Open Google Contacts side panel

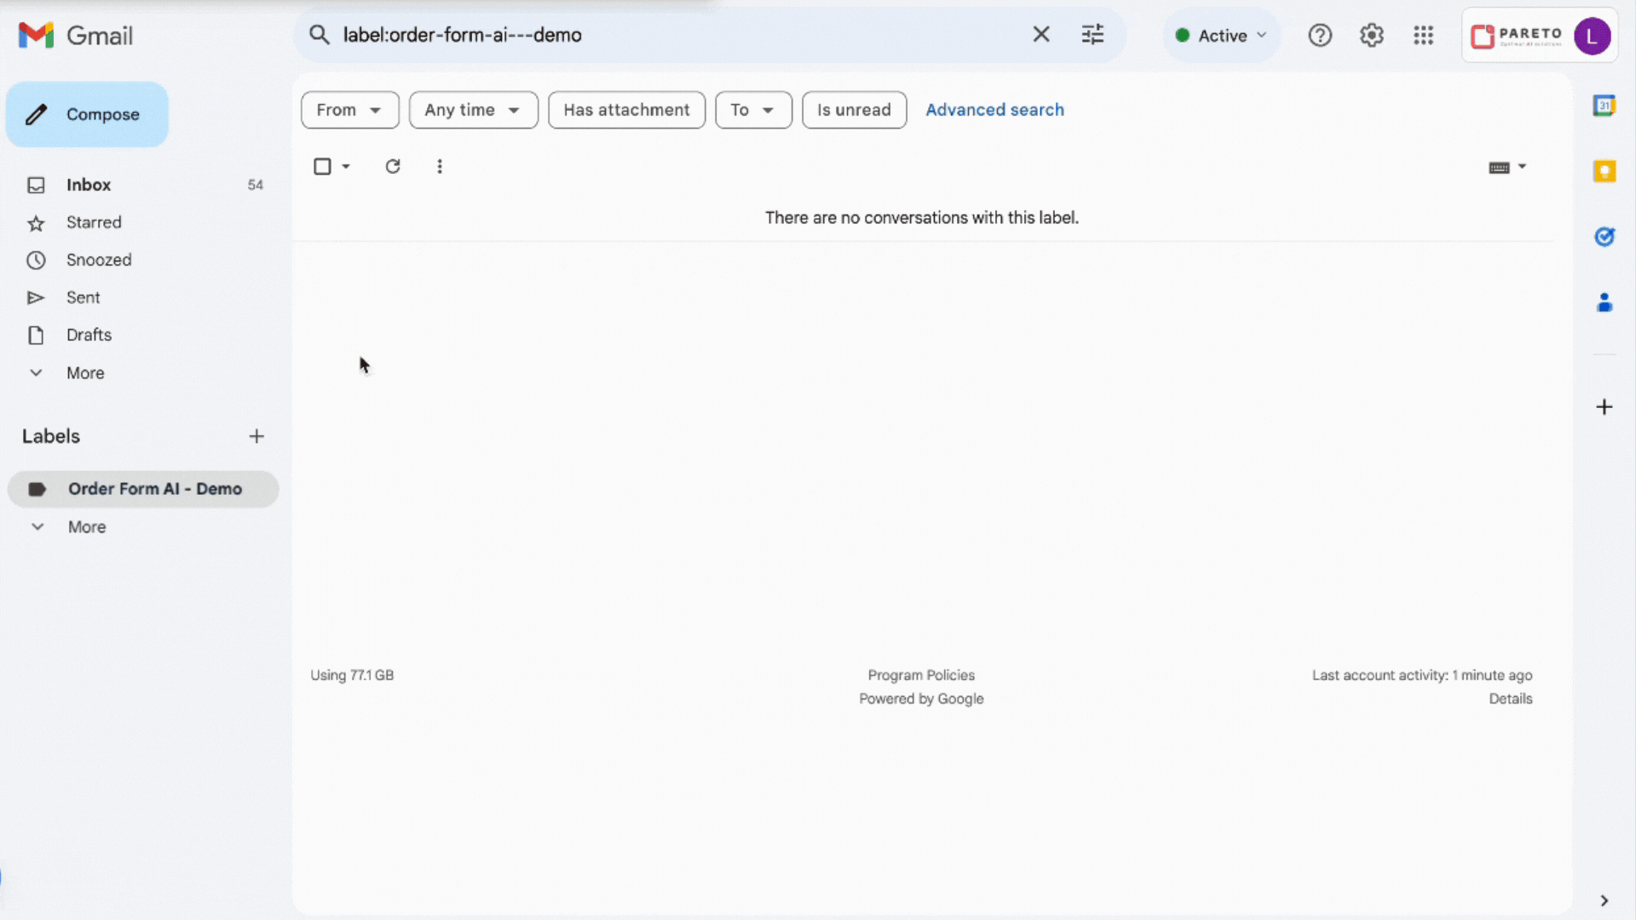click(1605, 302)
